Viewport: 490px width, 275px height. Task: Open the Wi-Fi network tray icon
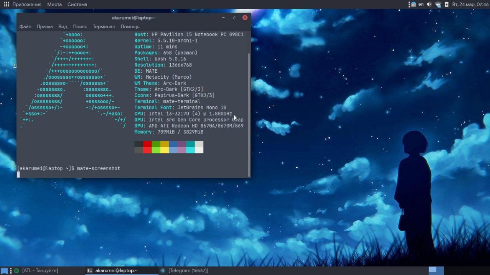pyautogui.click(x=438, y=5)
